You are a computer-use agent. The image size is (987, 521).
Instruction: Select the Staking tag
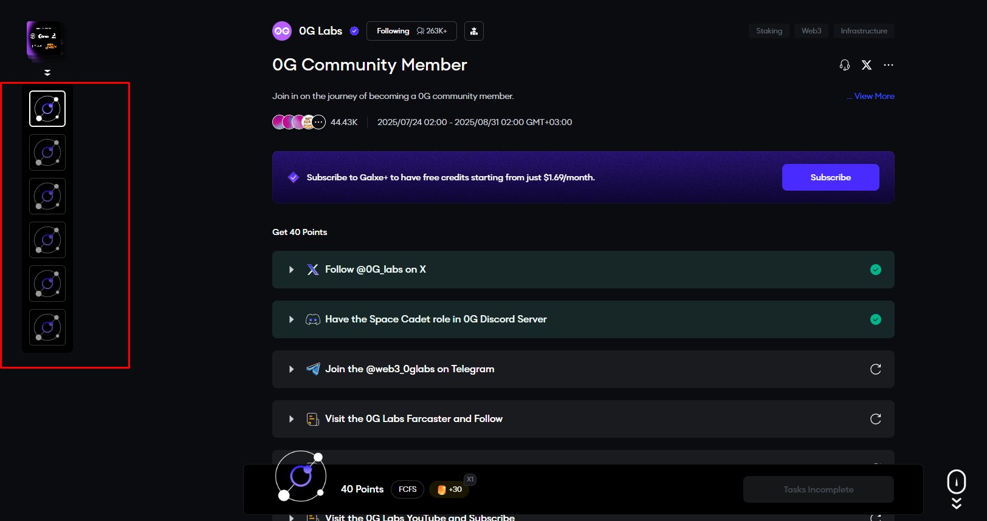coord(769,31)
